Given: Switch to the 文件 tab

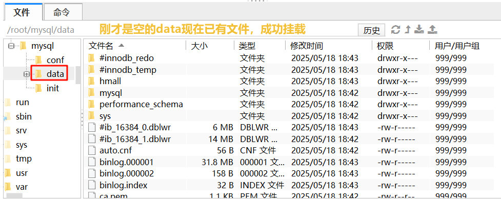Looking at the screenshot, I should [x=23, y=12].
